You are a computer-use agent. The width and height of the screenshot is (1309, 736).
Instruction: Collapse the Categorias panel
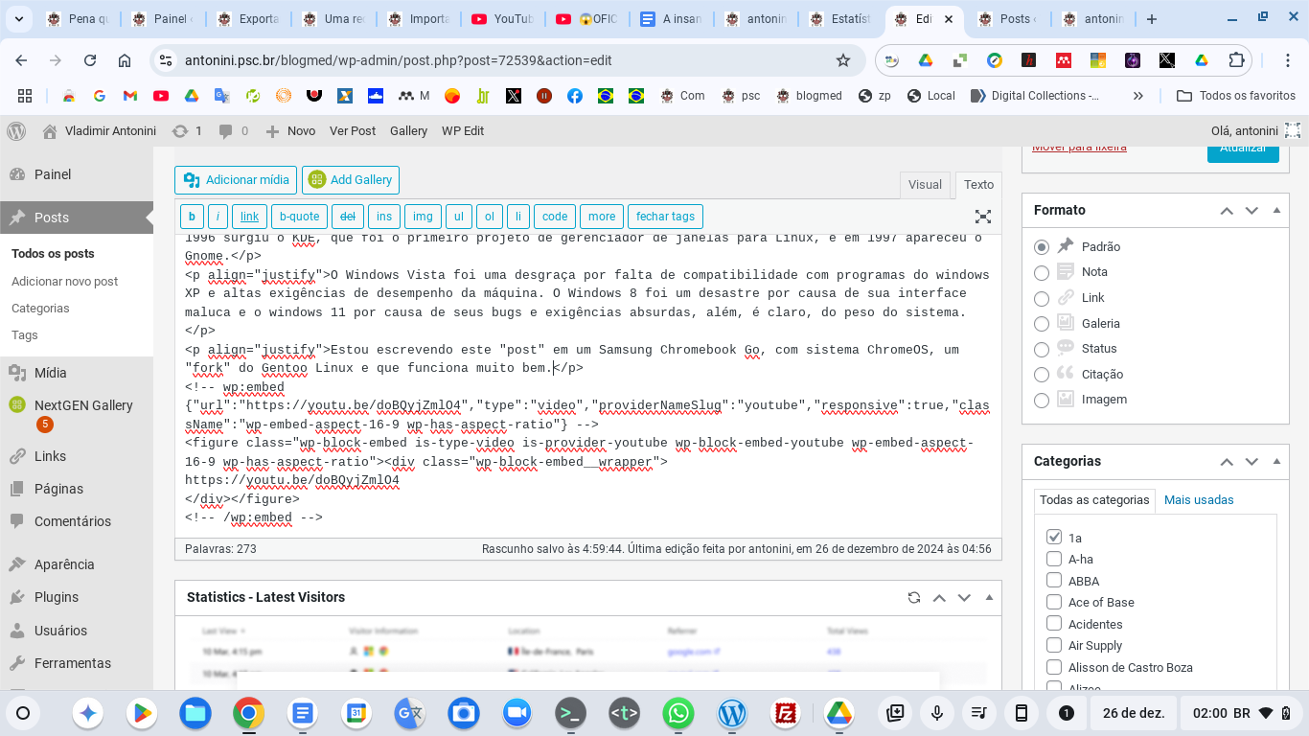point(1275,461)
